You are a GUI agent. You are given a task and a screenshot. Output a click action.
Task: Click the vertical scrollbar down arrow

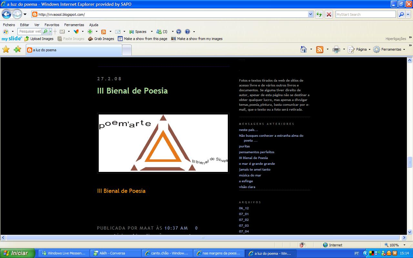[410, 232]
